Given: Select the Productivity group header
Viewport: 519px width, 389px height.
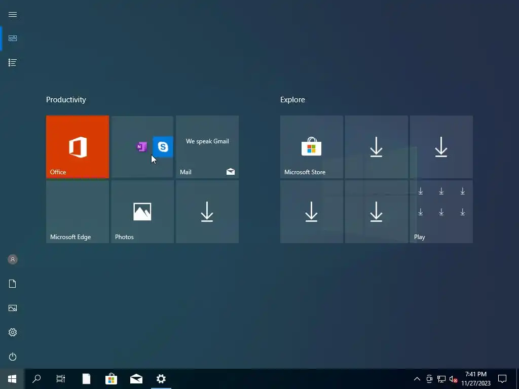Looking at the screenshot, I should tap(66, 100).
